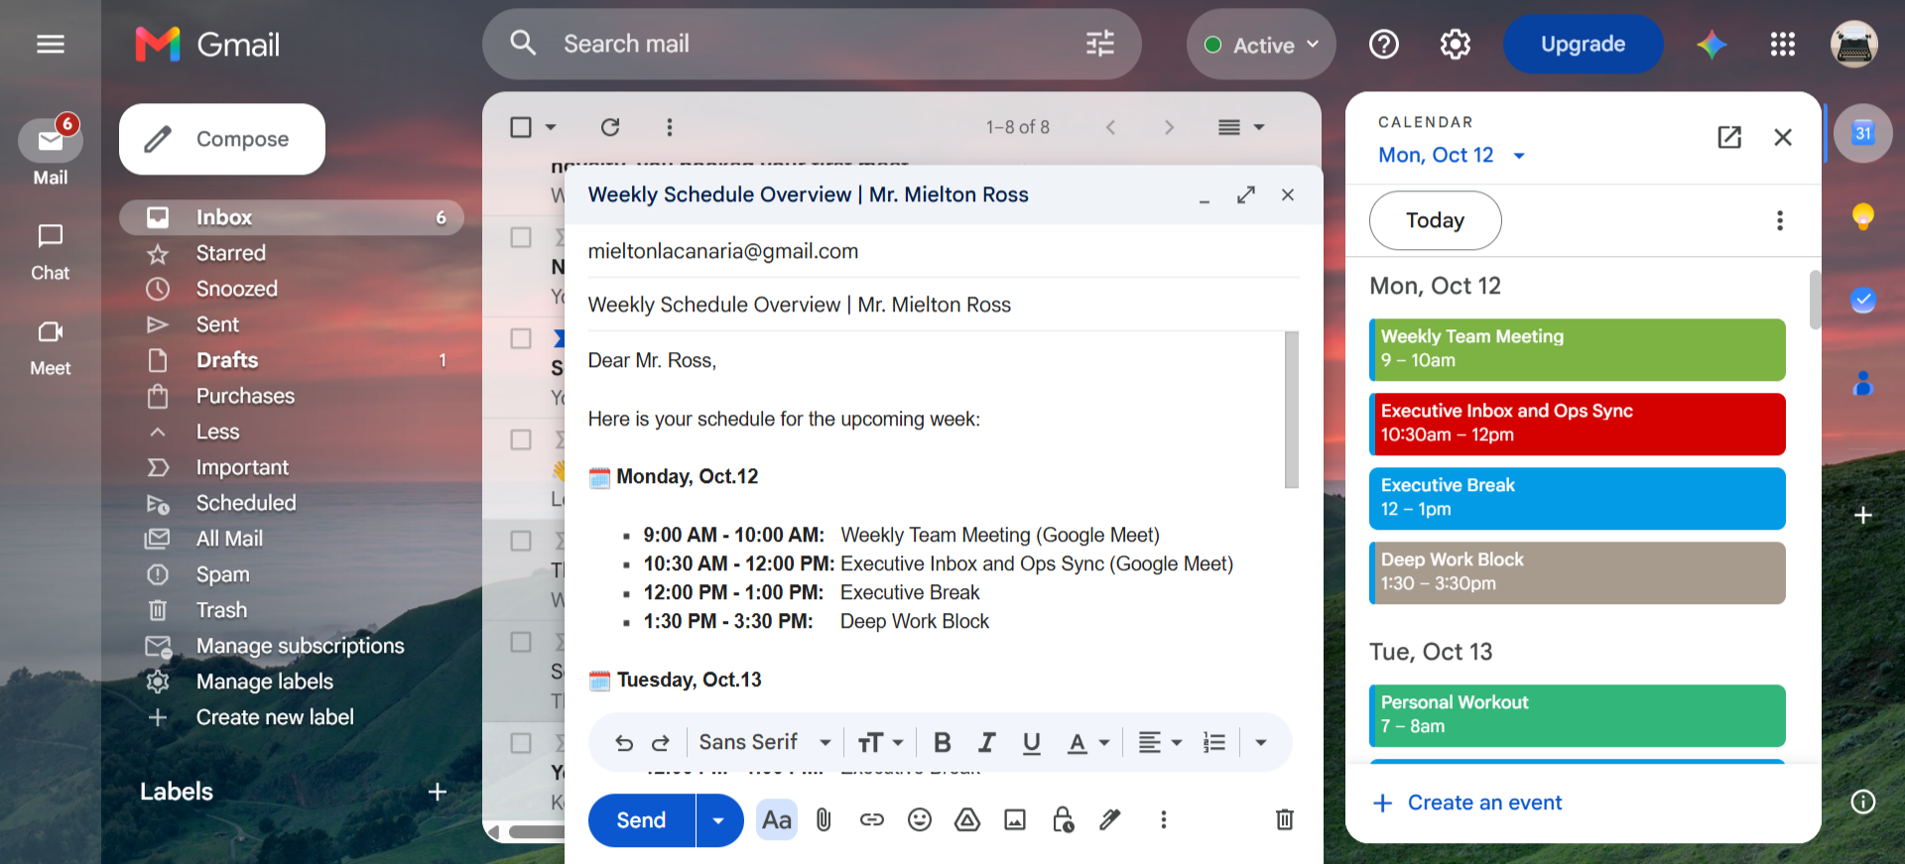This screenshot has width=1905, height=864.
Task: Attach a file with the paperclip icon
Action: (824, 819)
